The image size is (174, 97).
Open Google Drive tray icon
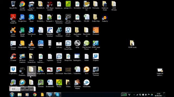(152, 95)
